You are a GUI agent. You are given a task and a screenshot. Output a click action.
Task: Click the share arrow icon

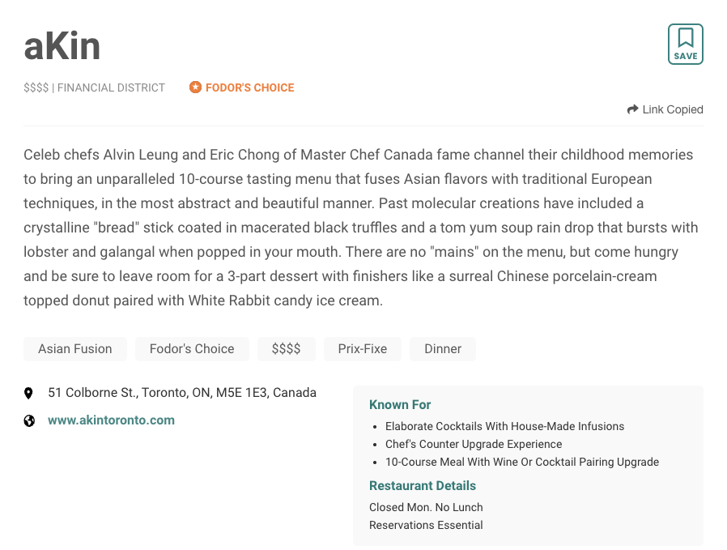click(632, 109)
